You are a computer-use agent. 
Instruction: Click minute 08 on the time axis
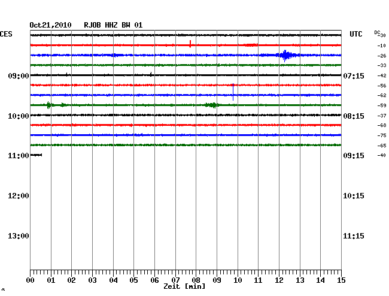pos(196,280)
